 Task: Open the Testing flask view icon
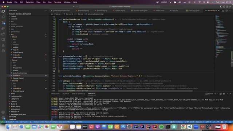pos(3,45)
